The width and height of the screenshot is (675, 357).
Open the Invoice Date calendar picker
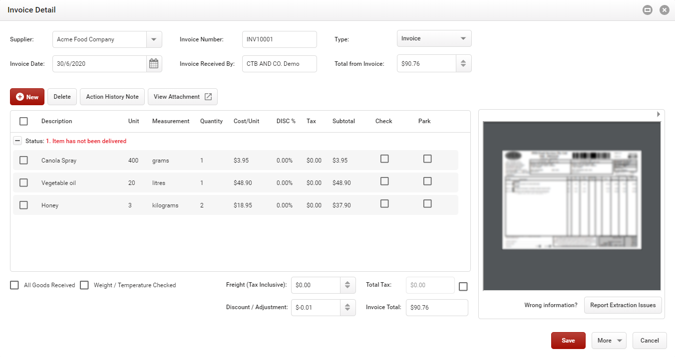point(154,64)
